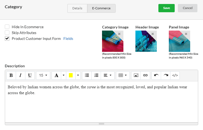Image resolution: width=203 pixels, height=130 pixels.
Task: Click the Description label
Action: click(15, 66)
